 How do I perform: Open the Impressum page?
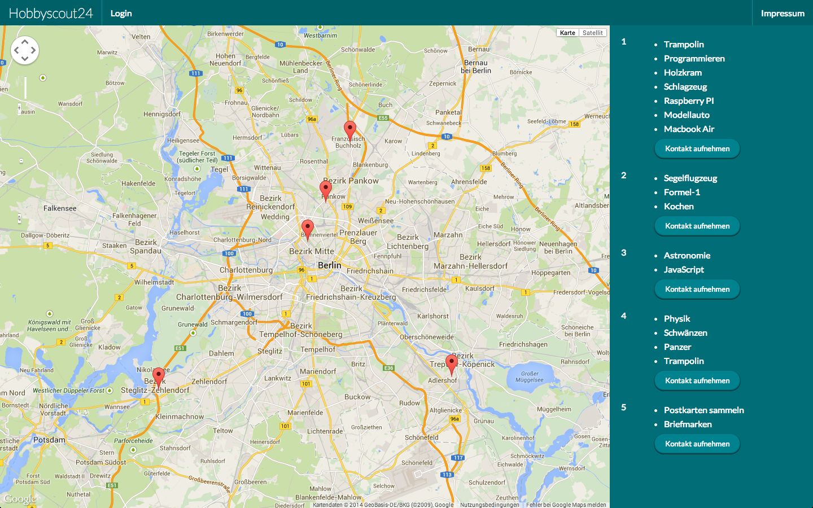point(783,13)
